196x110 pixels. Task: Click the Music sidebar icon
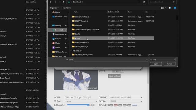(x=53, y=43)
